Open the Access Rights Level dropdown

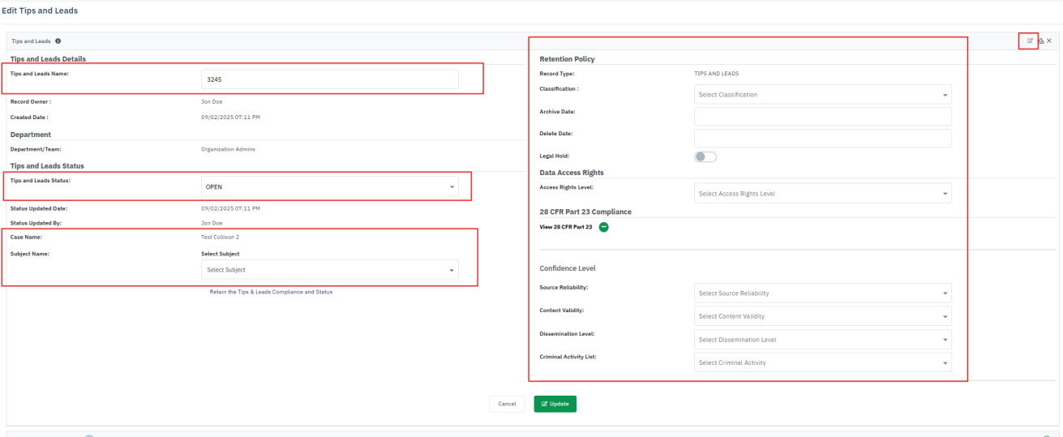pos(822,194)
